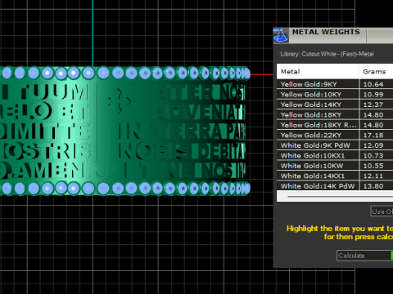Screen dimensions: 393x294
Task: Click the Metal Weights scale icon
Action: [x=281, y=35]
